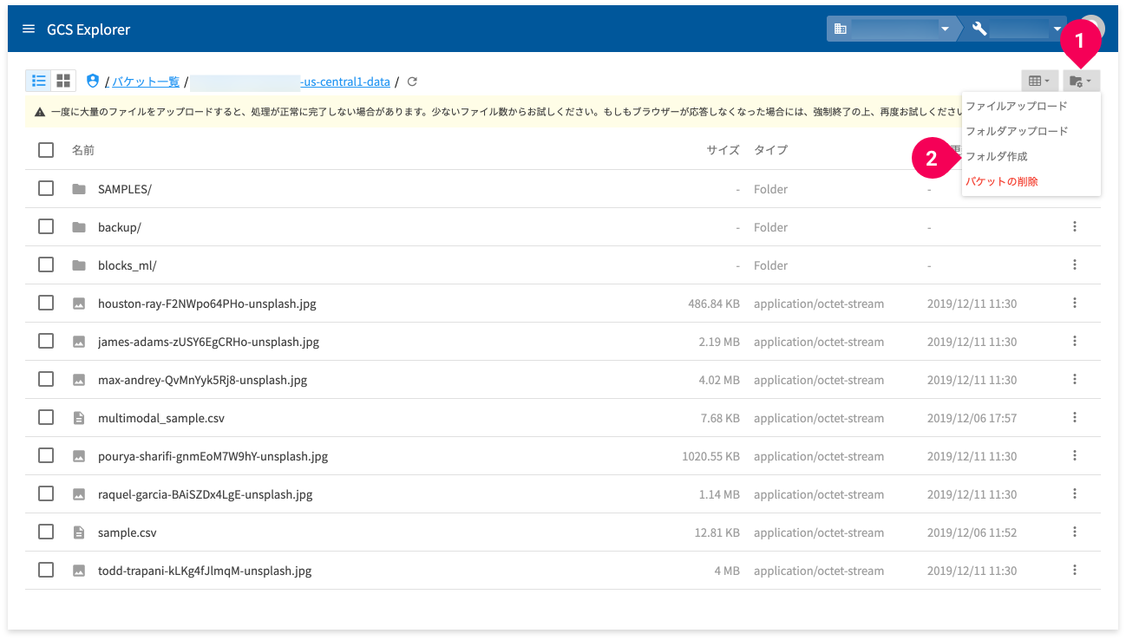Screen dimensions: 1126x640
Task: Click the blocks_ml/ folder icon
Action: click(79, 265)
